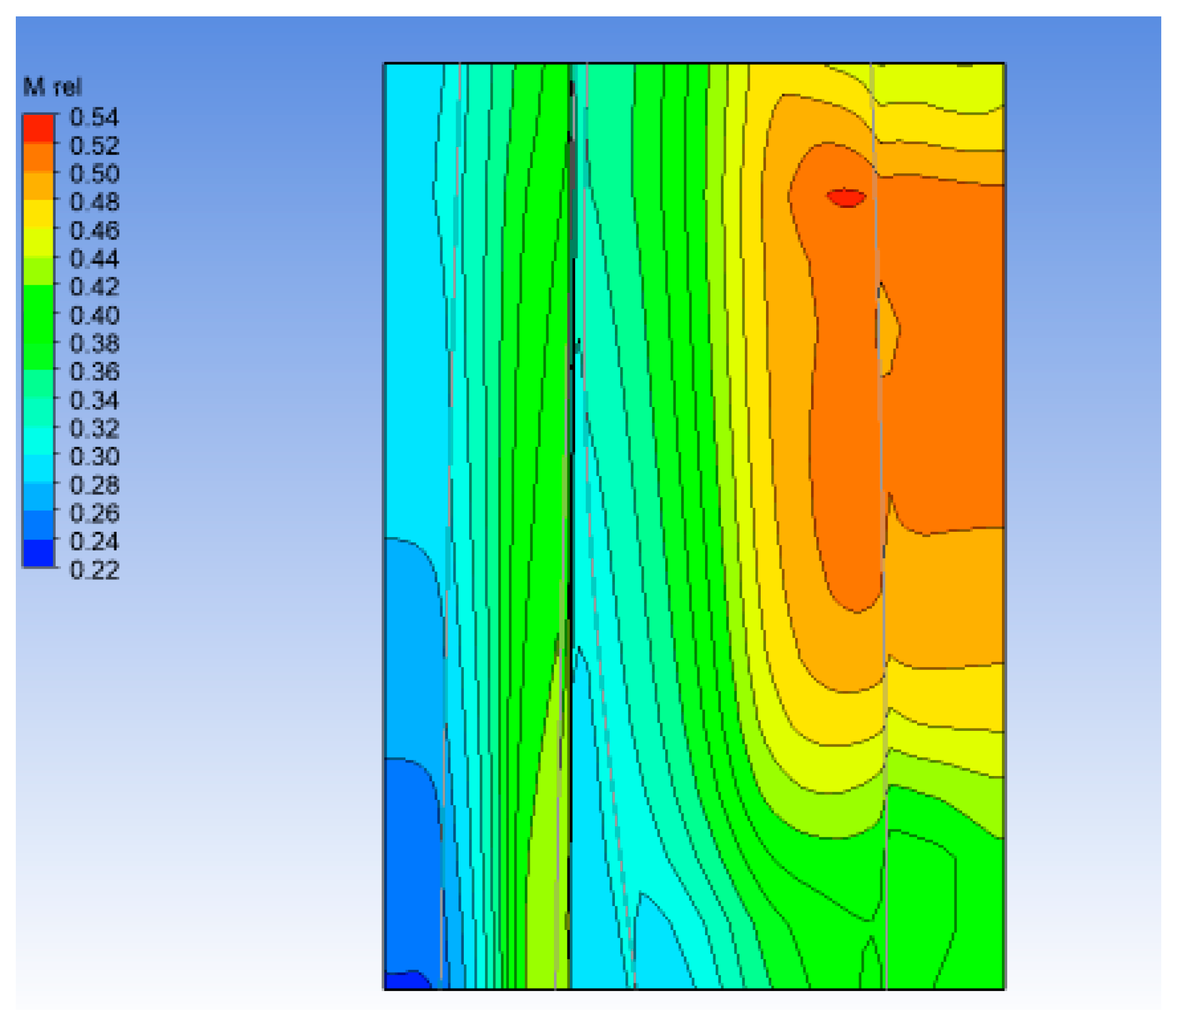Click the 0.40 legend value label
The image size is (1180, 1029).
pos(94,315)
